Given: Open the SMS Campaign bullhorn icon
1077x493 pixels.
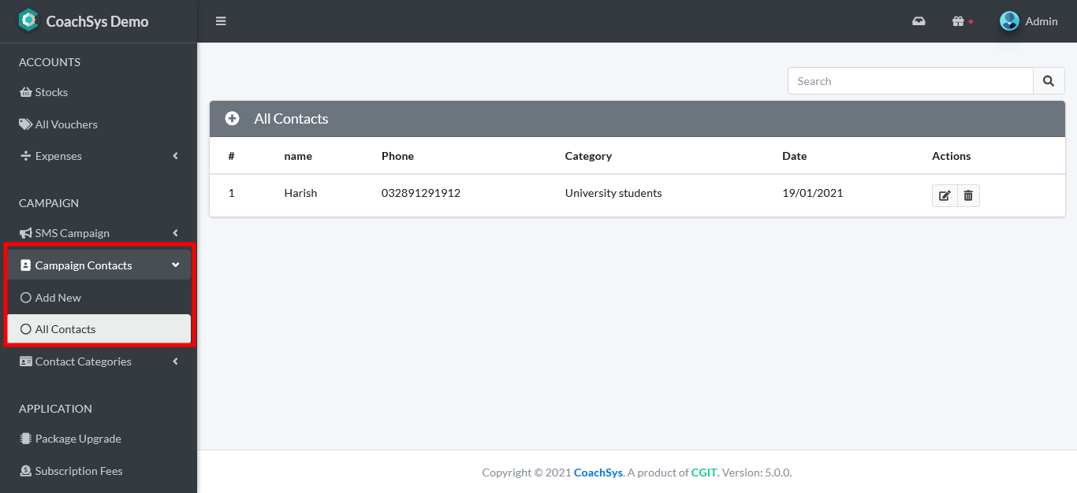Looking at the screenshot, I should pos(26,232).
